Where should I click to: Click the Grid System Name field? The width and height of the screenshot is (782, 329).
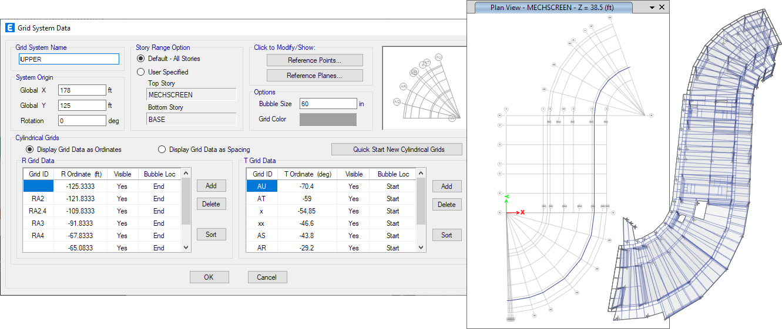69,59
